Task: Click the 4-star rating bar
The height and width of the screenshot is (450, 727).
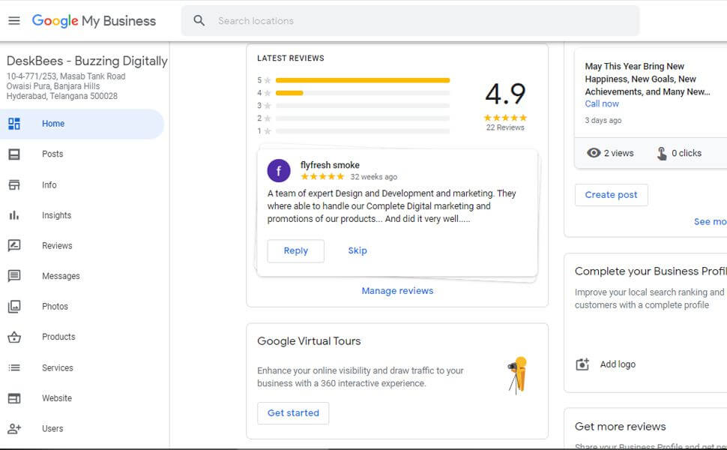Action: coord(363,93)
